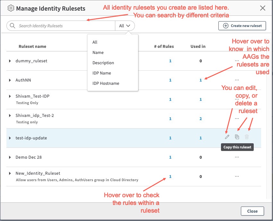Click the edit pencil icon for test-idp-update

pos(227,137)
